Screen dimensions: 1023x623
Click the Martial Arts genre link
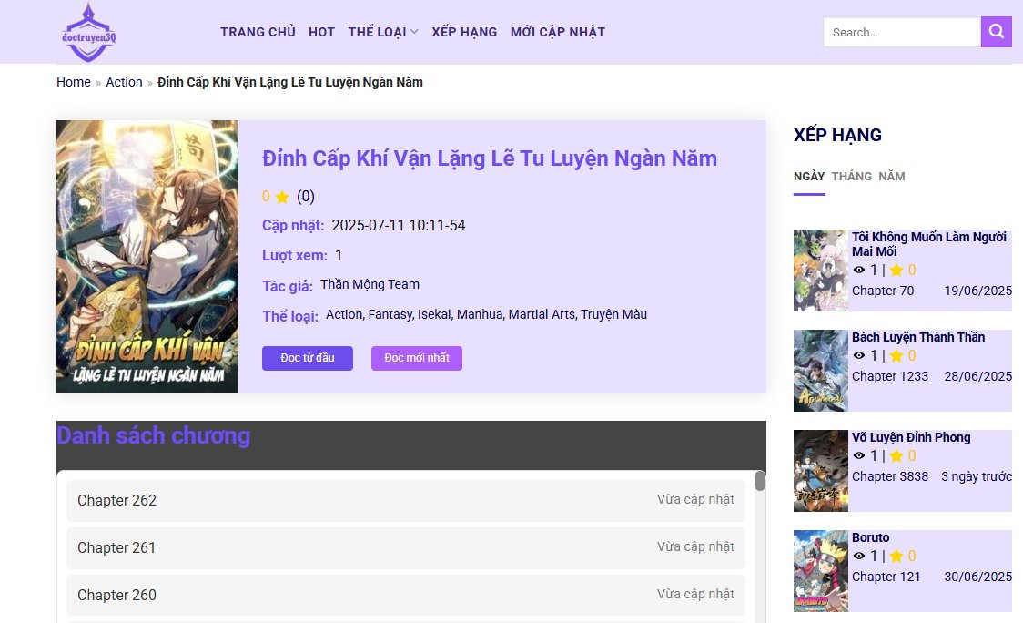point(542,314)
